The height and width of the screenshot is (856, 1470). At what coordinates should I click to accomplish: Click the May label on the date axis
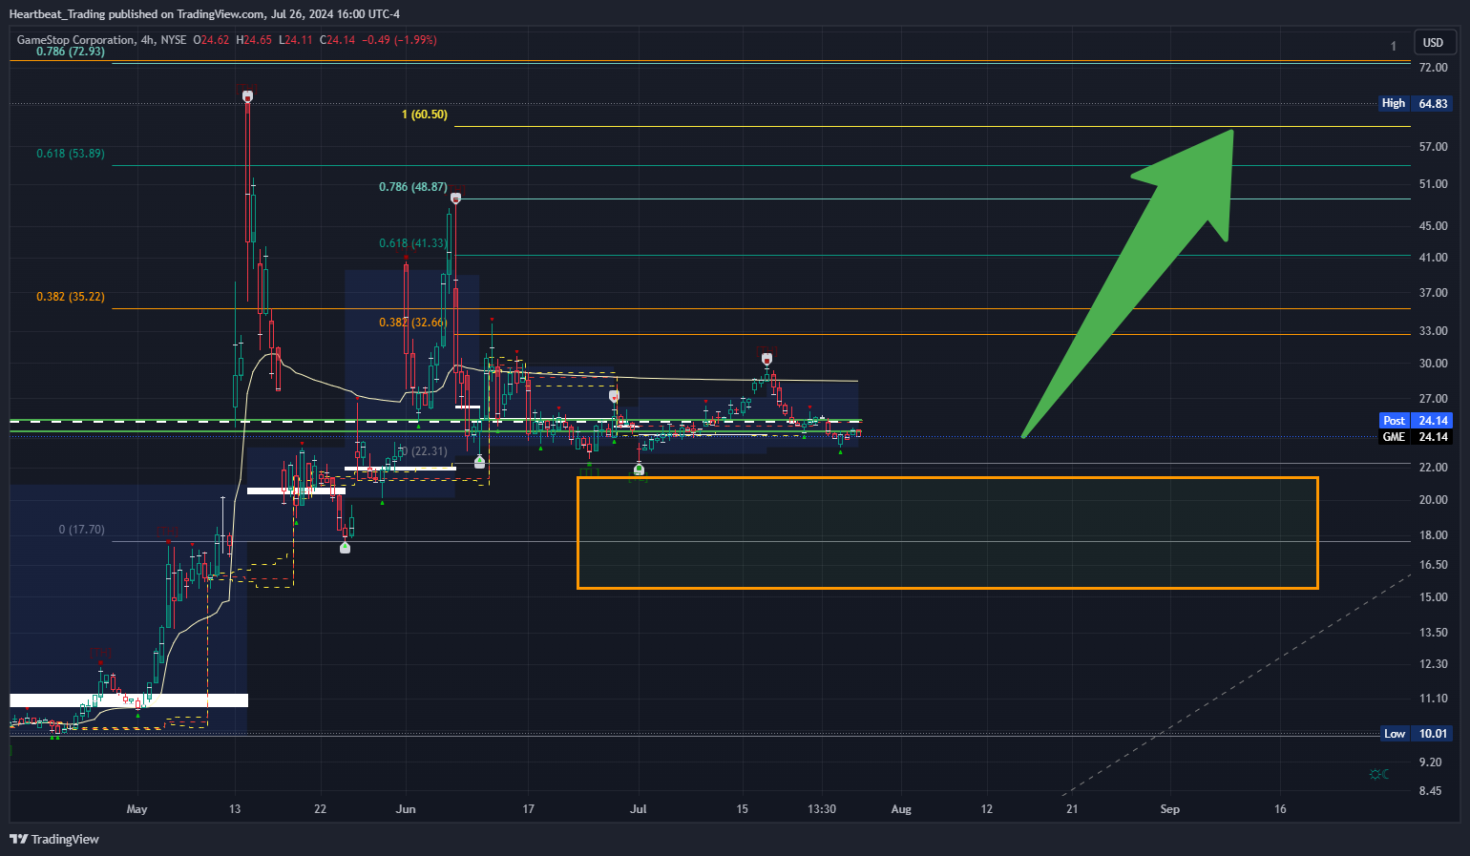pyautogui.click(x=136, y=809)
